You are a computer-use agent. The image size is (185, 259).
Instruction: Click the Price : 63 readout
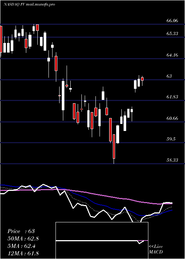click(21, 231)
